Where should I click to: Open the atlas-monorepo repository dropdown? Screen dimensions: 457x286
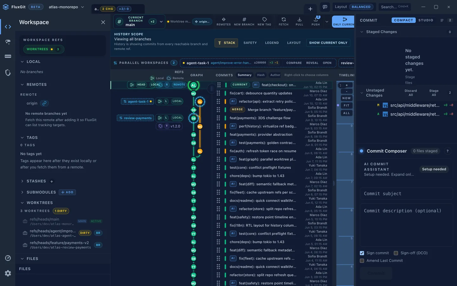66,7
